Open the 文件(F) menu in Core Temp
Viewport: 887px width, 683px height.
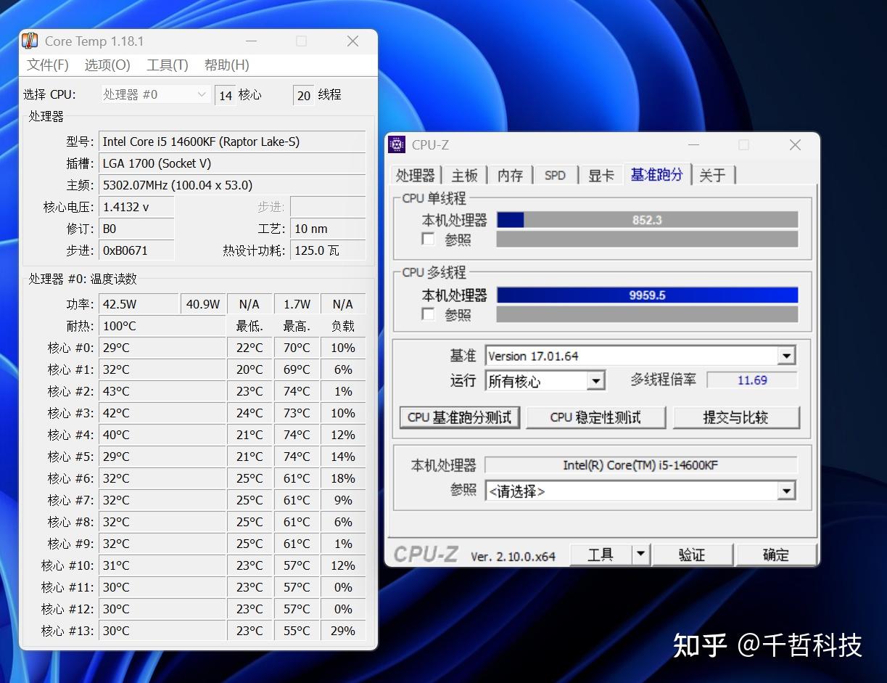pos(48,65)
